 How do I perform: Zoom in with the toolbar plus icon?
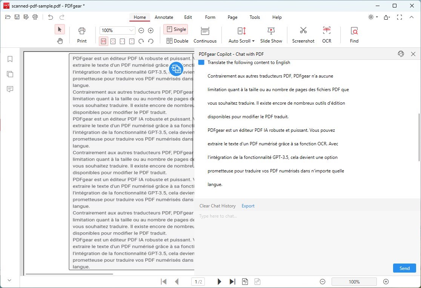pyautogui.click(x=151, y=30)
